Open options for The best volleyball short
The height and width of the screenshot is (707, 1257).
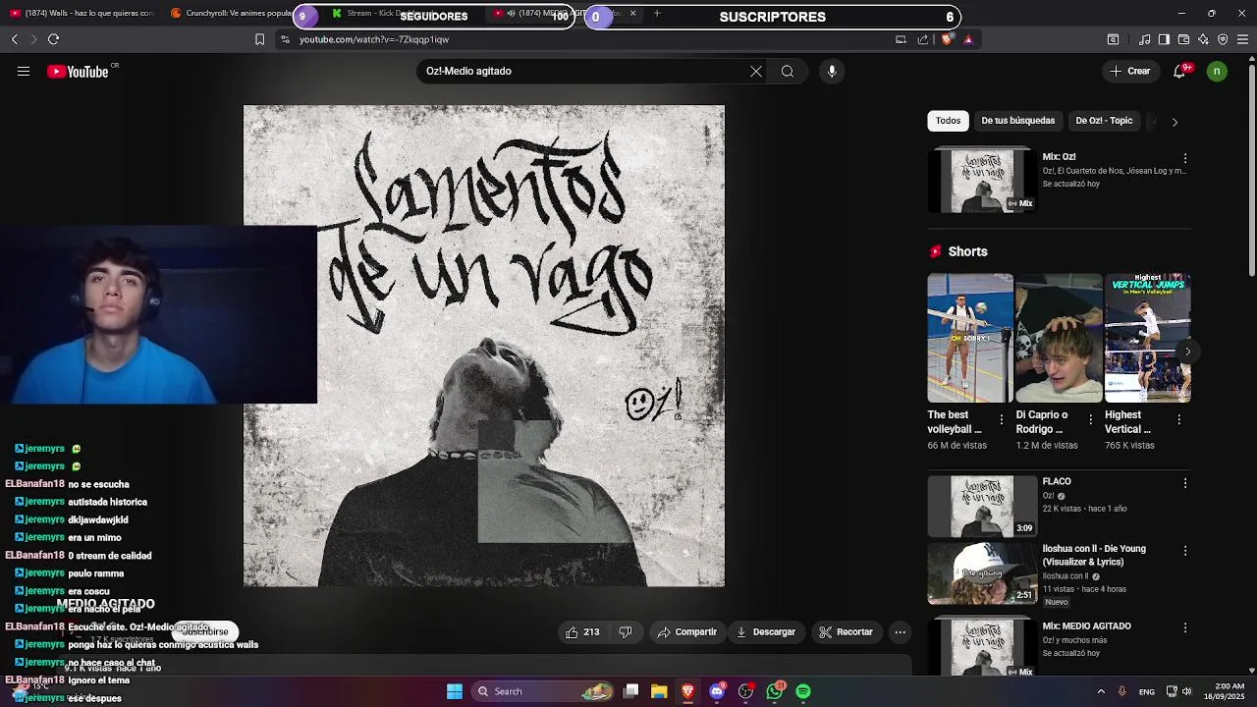1002,419
